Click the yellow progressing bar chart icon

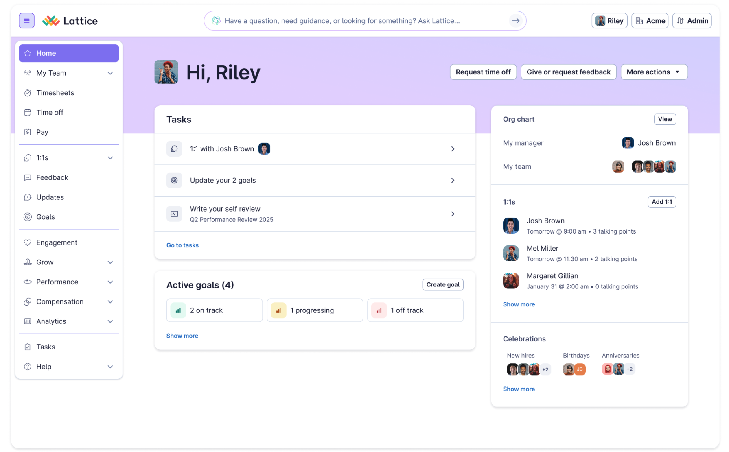pyautogui.click(x=278, y=310)
